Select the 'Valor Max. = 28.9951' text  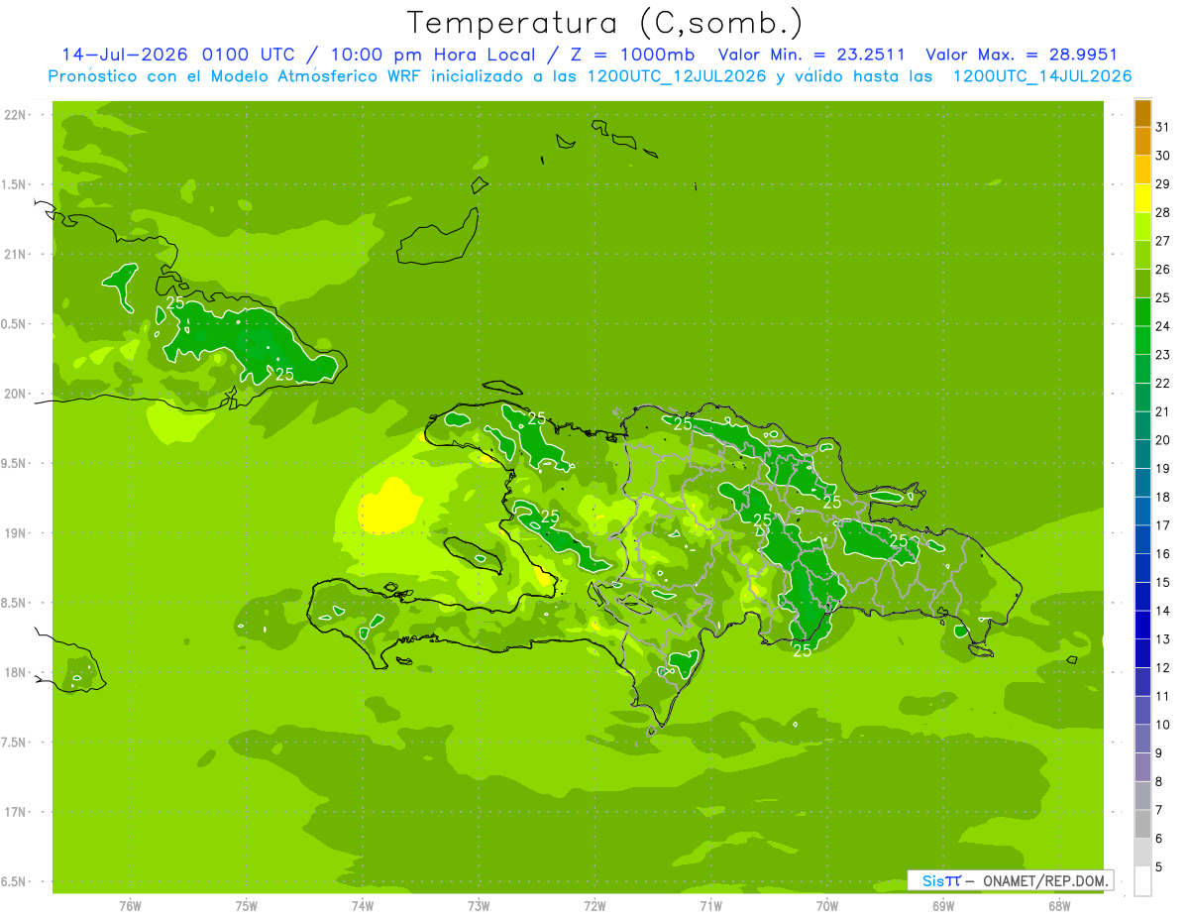pyautogui.click(x=1021, y=55)
